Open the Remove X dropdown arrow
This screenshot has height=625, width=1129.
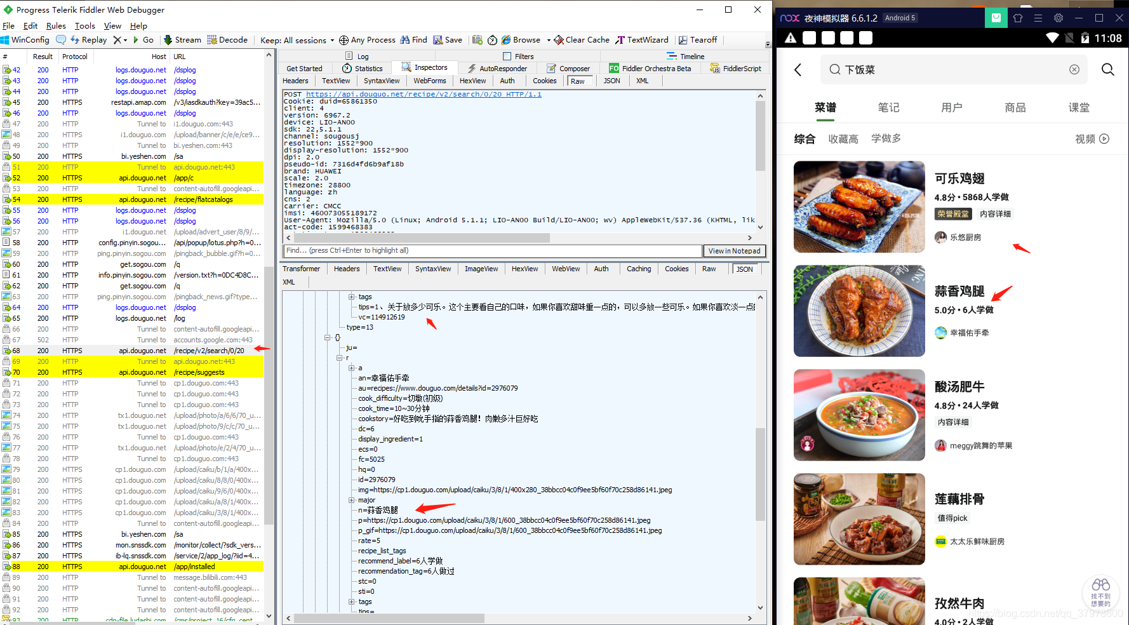pyautogui.click(x=125, y=40)
